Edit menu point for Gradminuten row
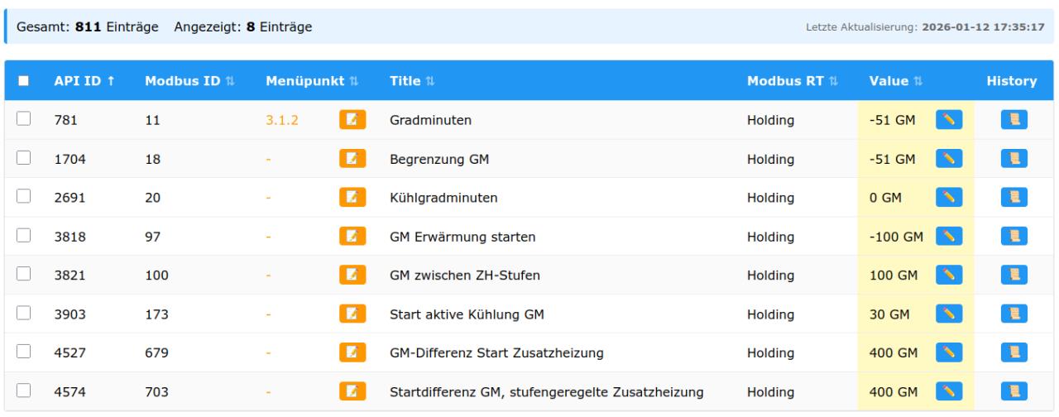 pos(352,120)
